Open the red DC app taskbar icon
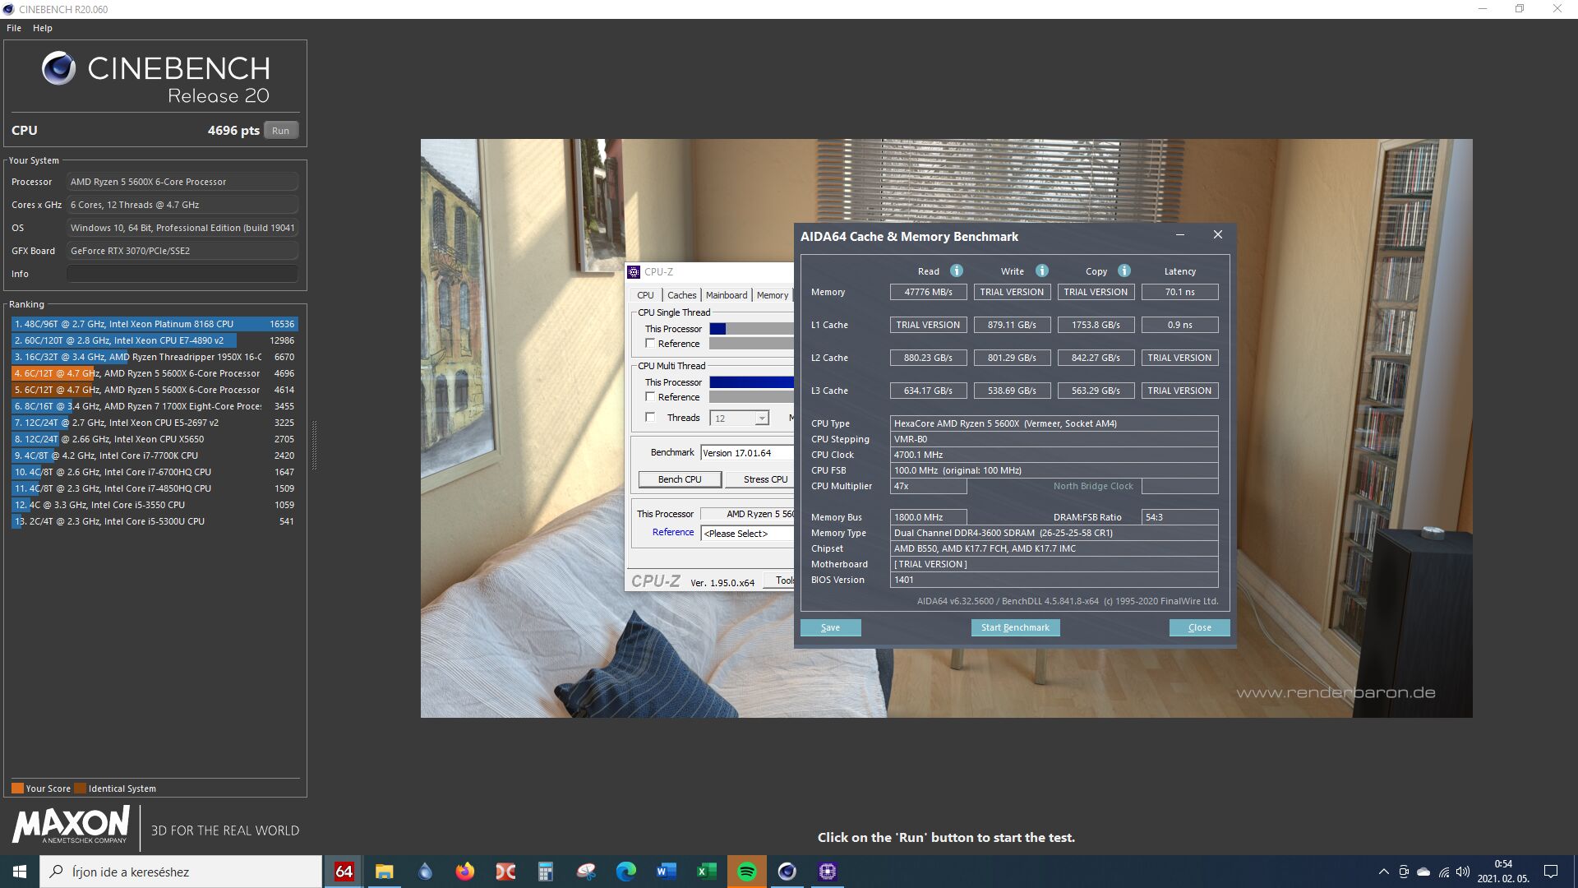The height and width of the screenshot is (888, 1578). point(505,872)
